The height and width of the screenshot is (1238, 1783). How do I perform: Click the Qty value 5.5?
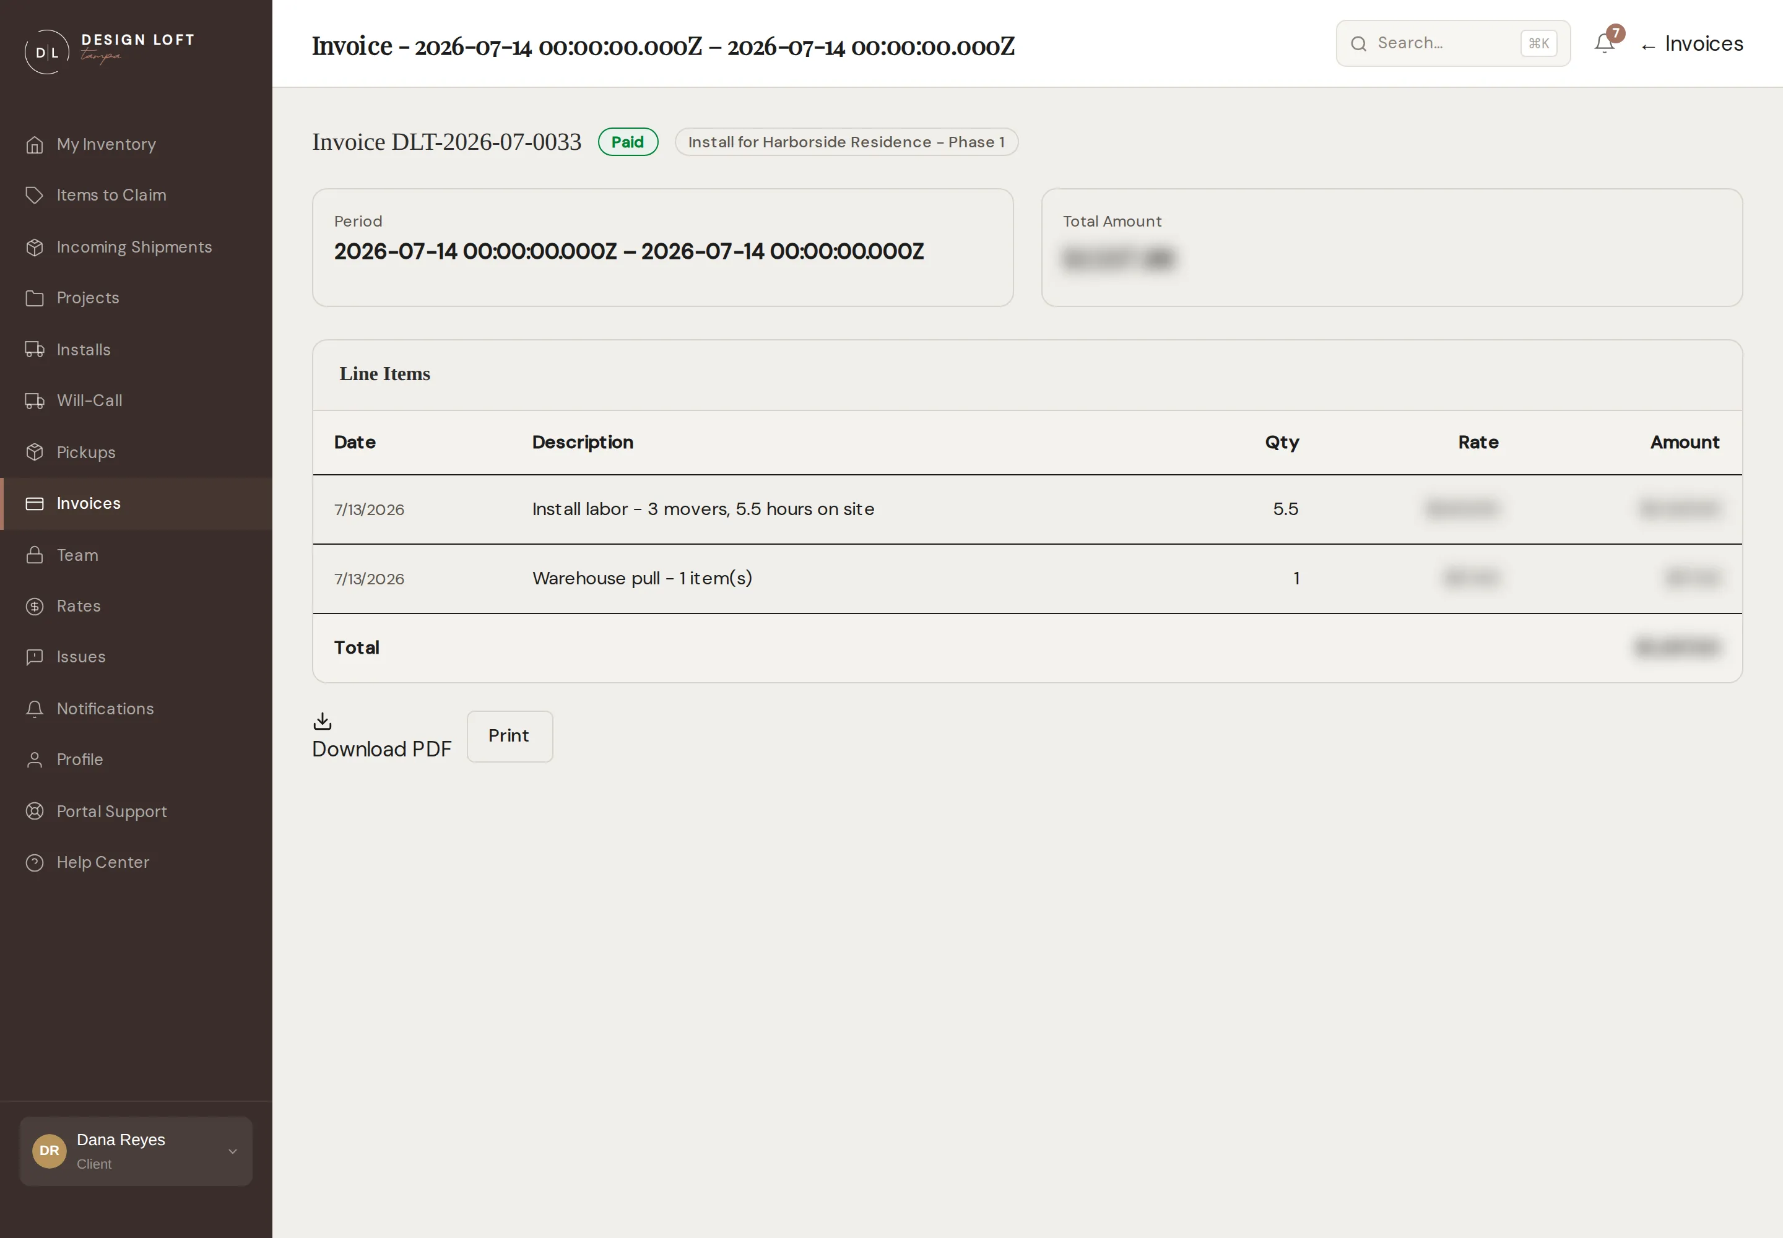pos(1286,509)
